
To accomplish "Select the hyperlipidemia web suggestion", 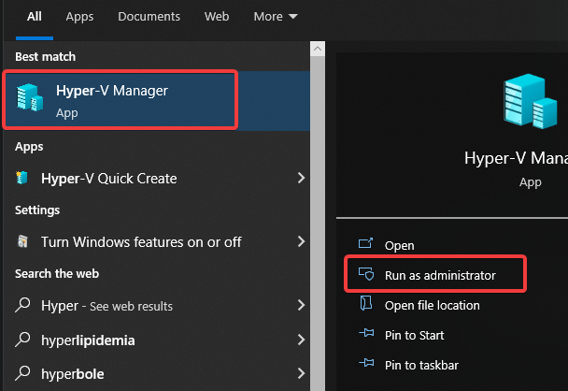I will click(x=157, y=340).
